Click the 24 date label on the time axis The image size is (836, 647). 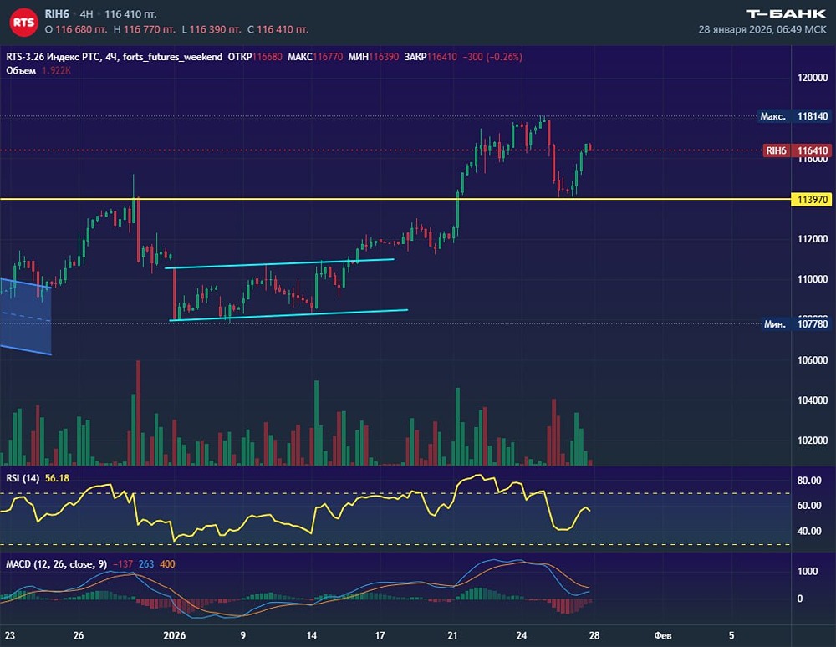tap(522, 635)
